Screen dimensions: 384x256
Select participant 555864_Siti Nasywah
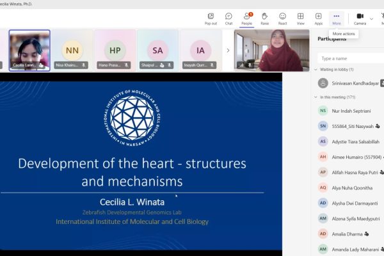point(351,126)
